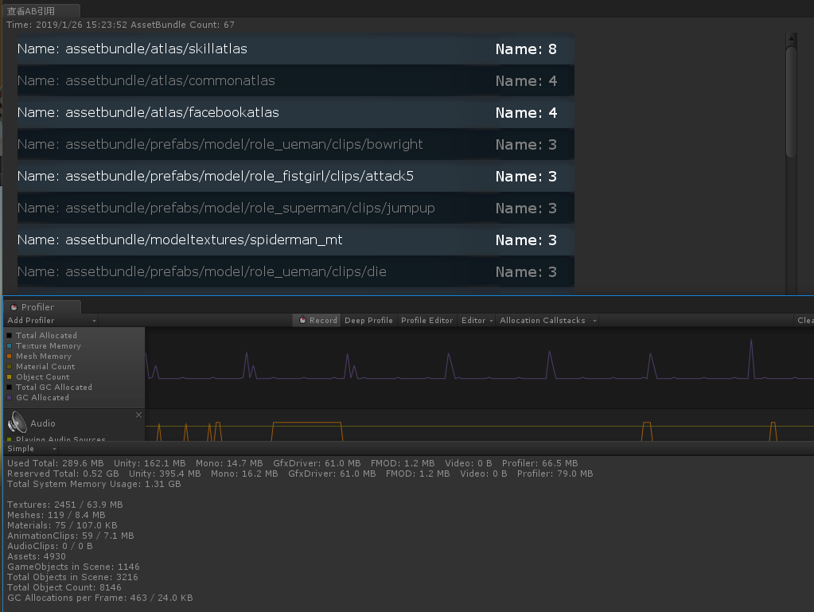Toggle the Total Allocated color box
Viewport: 814px width, 612px height.
(10, 336)
